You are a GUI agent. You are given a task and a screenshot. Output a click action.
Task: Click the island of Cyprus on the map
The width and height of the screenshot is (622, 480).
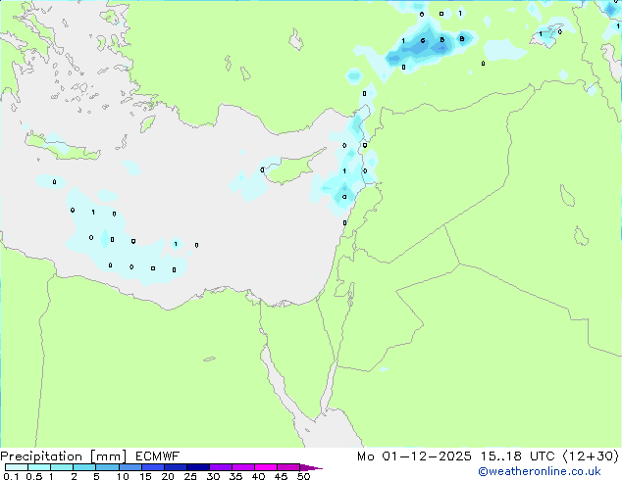pos(291,168)
